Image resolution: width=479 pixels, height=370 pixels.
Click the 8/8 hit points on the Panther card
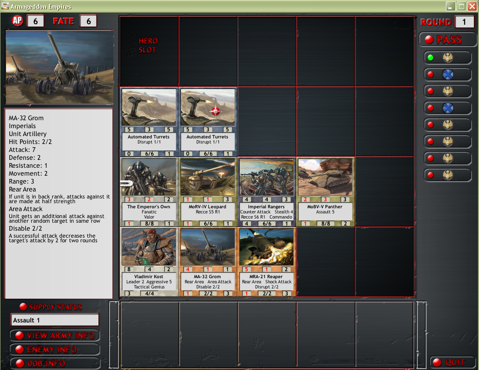tap(326, 224)
